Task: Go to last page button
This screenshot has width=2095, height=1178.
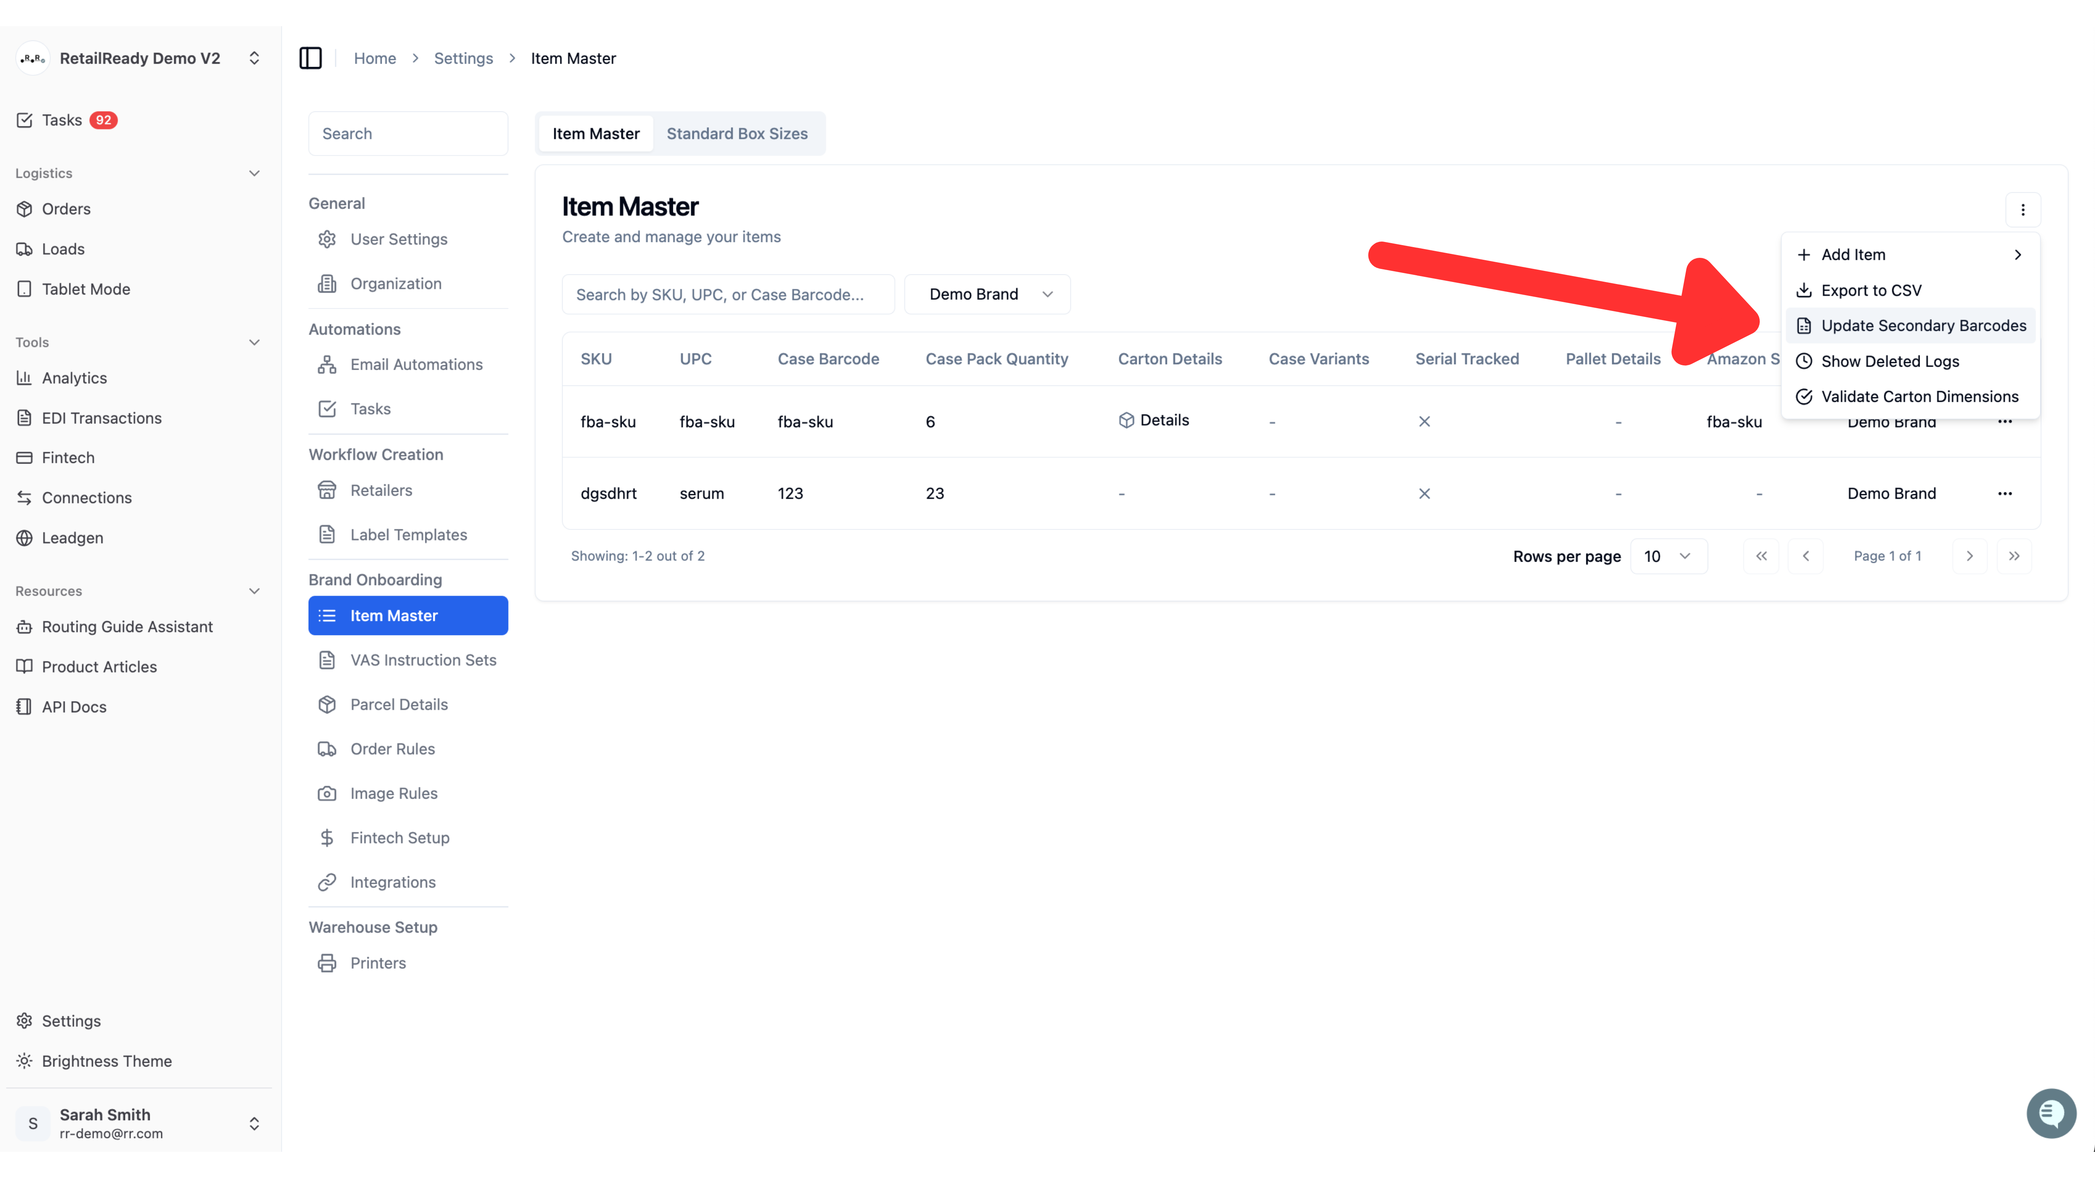Action: click(x=2014, y=556)
